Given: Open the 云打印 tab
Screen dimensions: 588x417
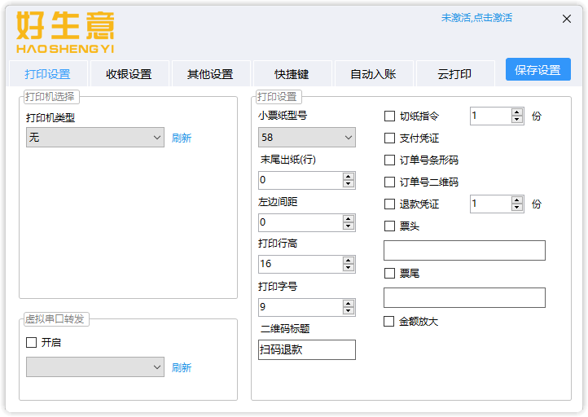Looking at the screenshot, I should (454, 74).
